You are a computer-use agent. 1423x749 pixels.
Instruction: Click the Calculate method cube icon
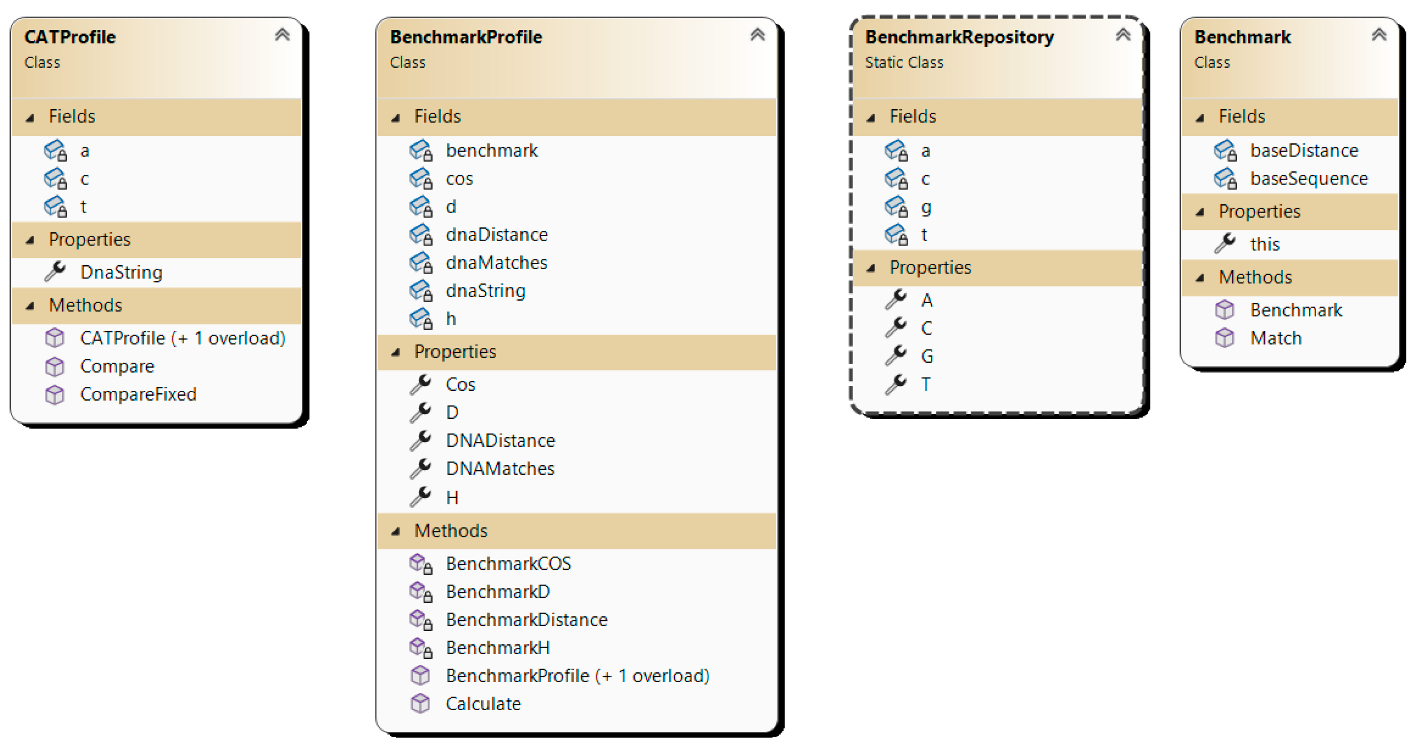(420, 704)
